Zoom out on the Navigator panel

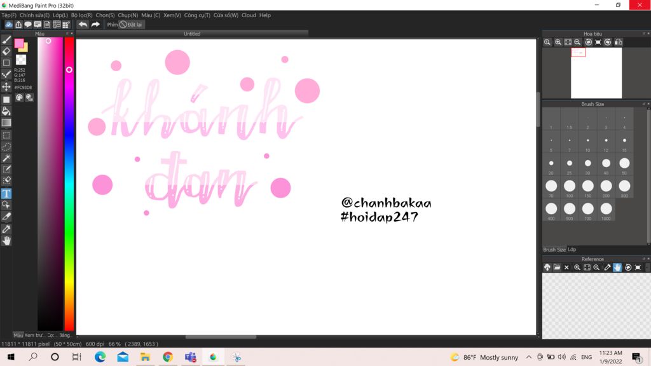[577, 42]
